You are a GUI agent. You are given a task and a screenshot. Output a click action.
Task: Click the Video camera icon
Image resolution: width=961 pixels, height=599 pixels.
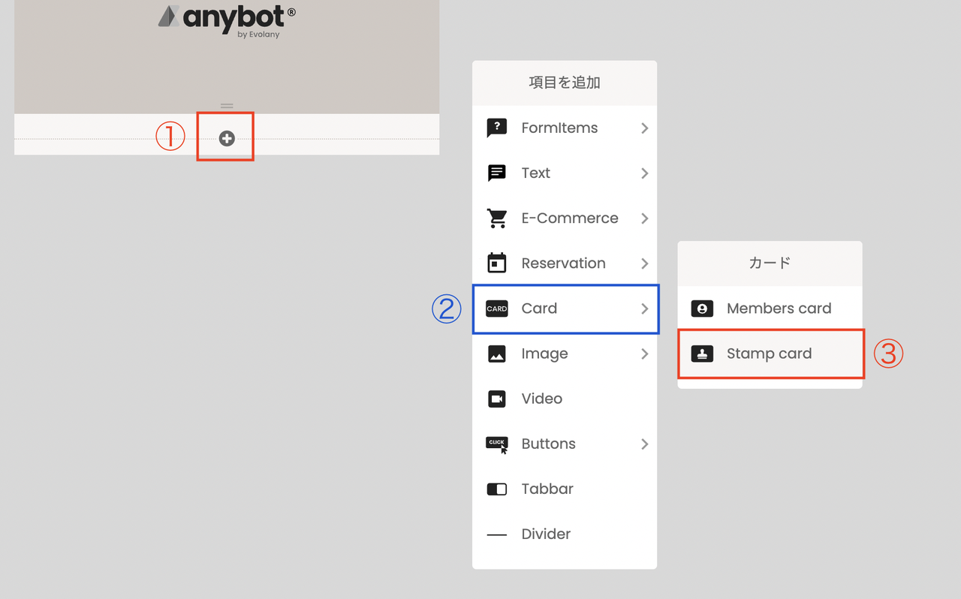click(497, 399)
